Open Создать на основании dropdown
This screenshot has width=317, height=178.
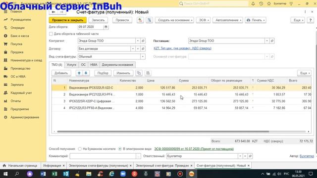[x=174, y=20]
